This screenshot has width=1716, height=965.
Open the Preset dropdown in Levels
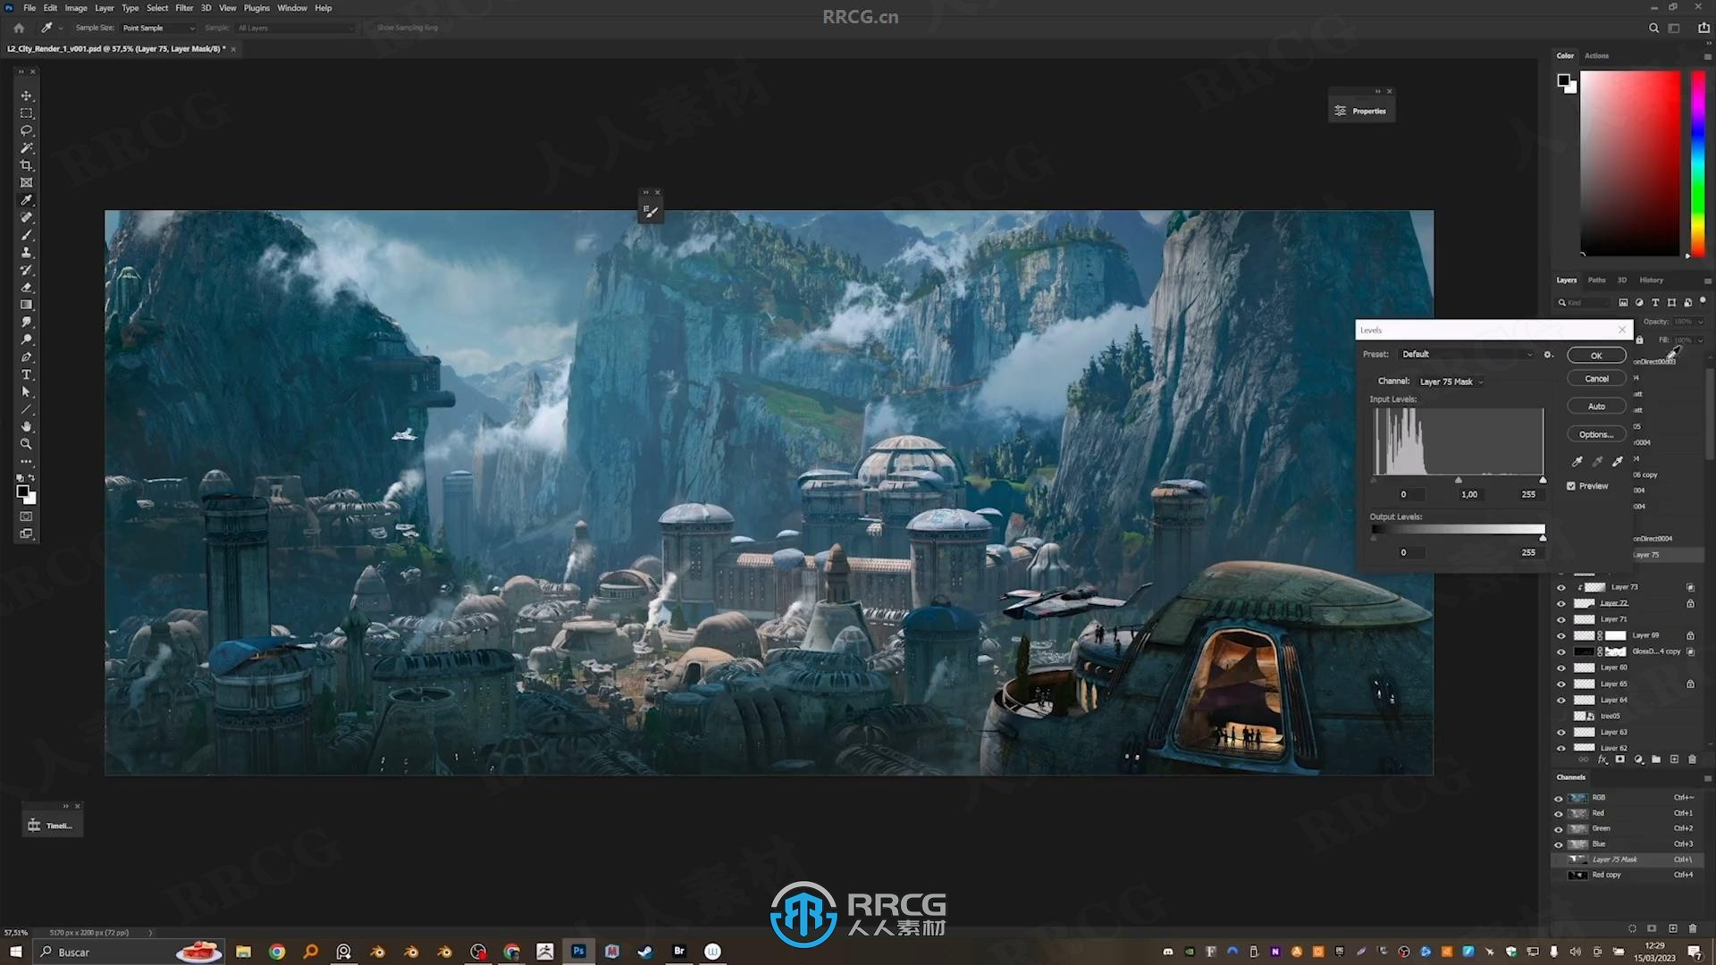point(1466,355)
